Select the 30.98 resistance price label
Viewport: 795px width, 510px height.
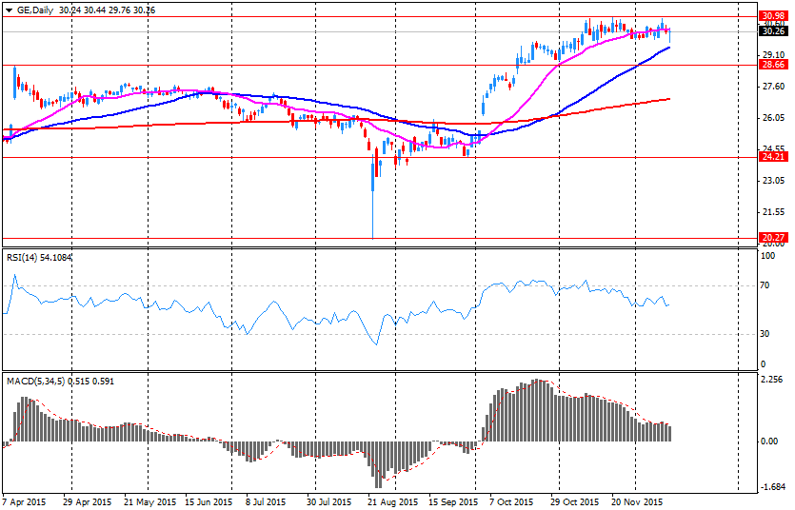pyautogui.click(x=774, y=16)
